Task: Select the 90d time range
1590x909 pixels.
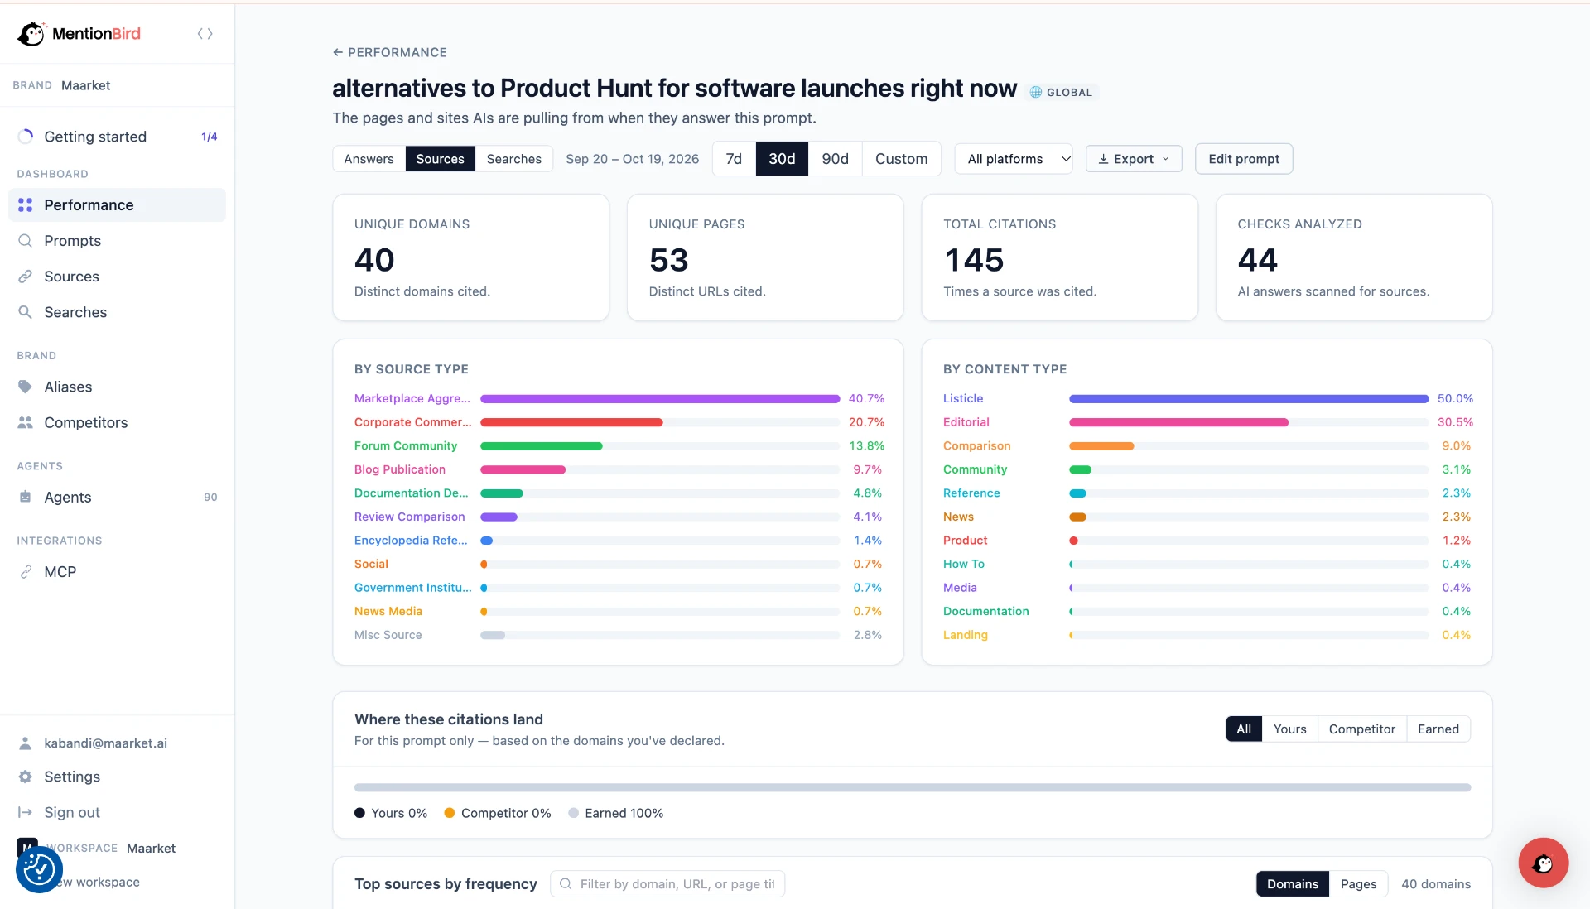Action: 835,159
